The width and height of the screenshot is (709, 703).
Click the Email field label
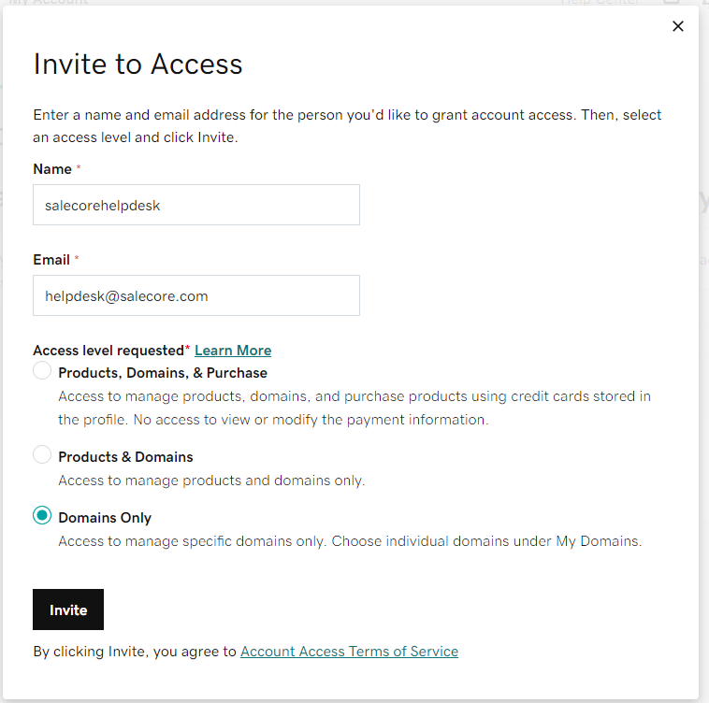coord(51,260)
